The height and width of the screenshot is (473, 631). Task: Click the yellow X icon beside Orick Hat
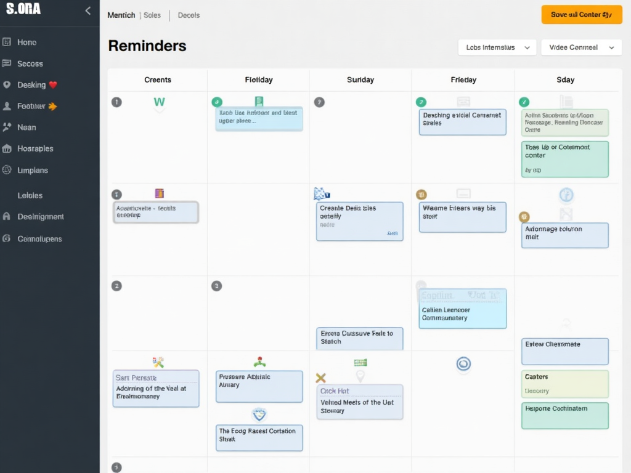(320, 378)
